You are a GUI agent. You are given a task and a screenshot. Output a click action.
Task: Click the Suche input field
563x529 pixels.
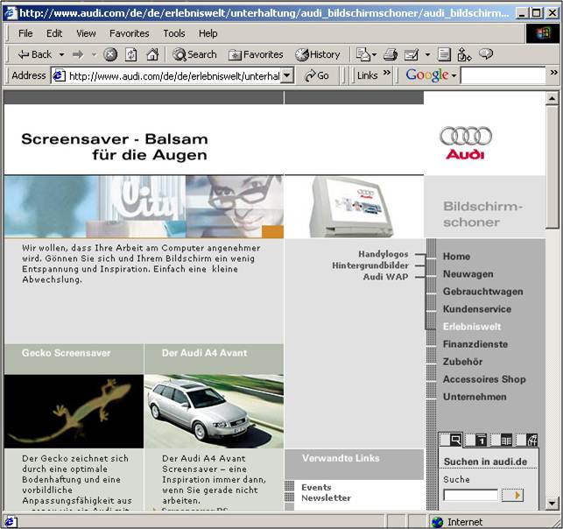pos(470,495)
